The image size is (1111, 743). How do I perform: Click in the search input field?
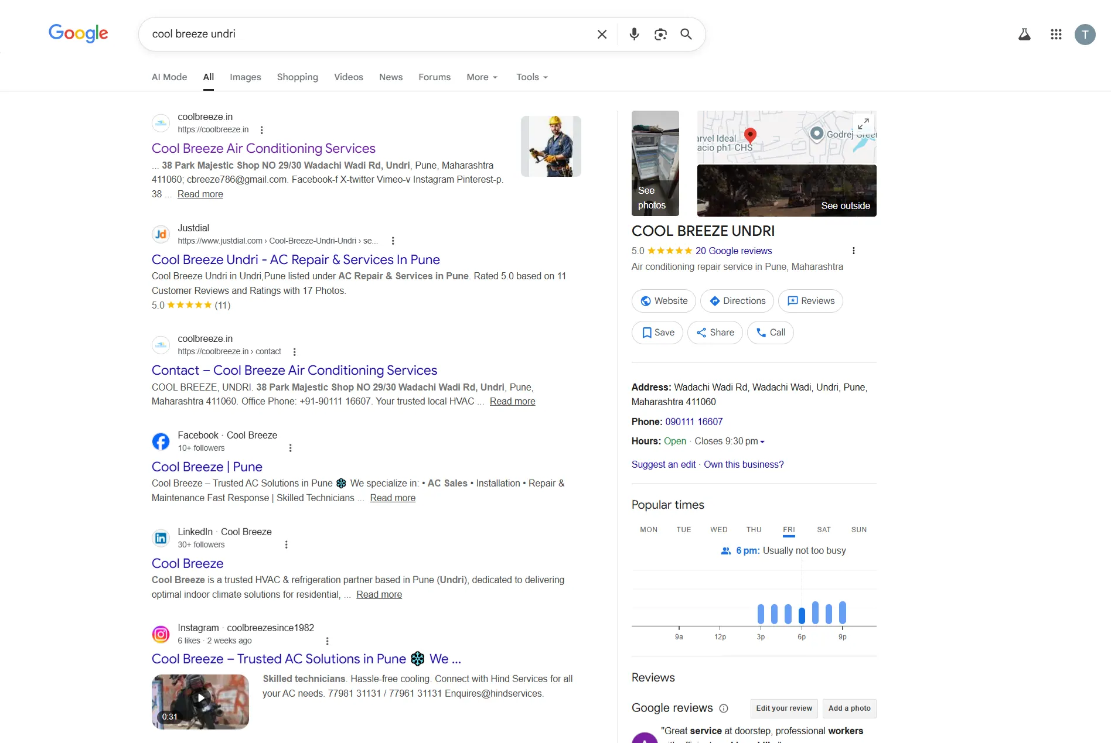pos(369,34)
